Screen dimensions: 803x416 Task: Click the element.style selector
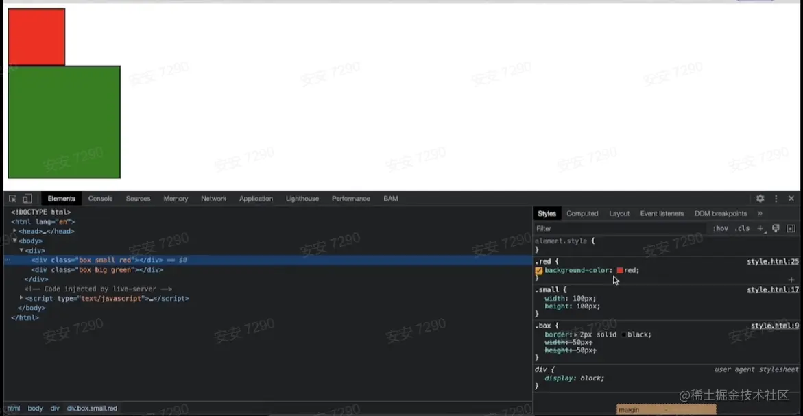561,241
